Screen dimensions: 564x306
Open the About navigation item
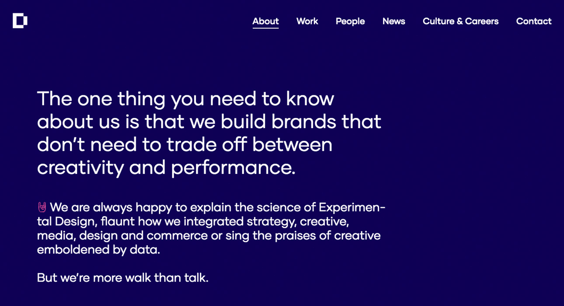[x=265, y=21]
